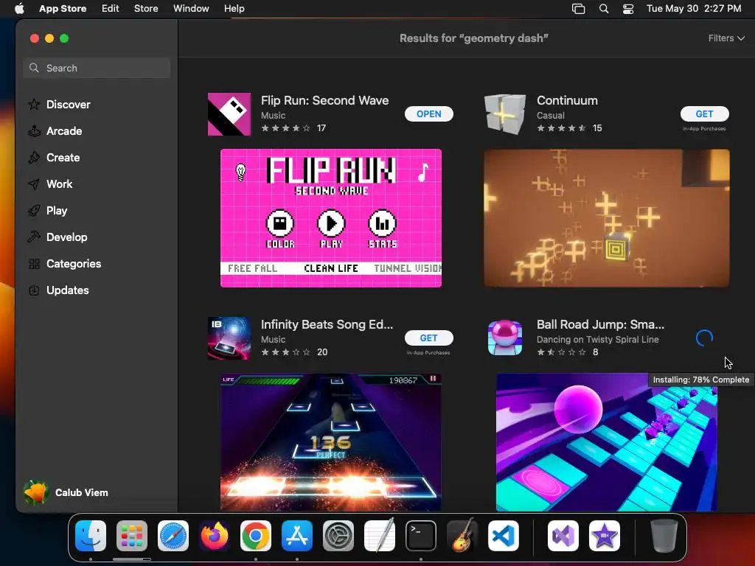Image resolution: width=755 pixels, height=566 pixels.
Task: Open the Apple menu
Action: tap(19, 9)
